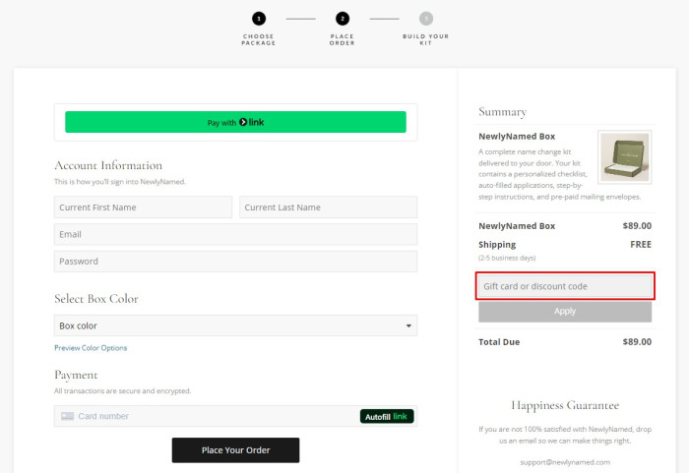Click the Shipping FREE value
This screenshot has height=473, width=689.
point(641,244)
